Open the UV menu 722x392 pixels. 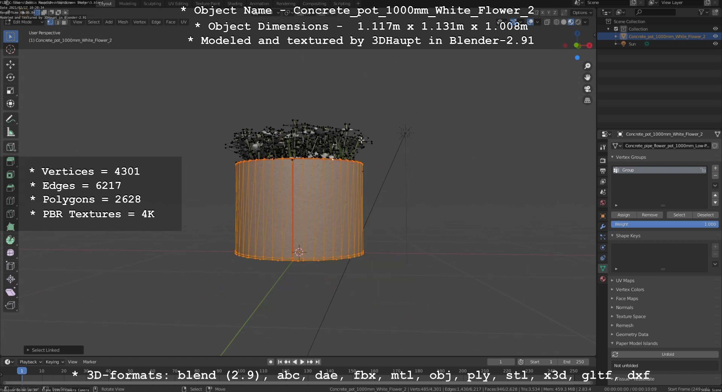(x=184, y=22)
